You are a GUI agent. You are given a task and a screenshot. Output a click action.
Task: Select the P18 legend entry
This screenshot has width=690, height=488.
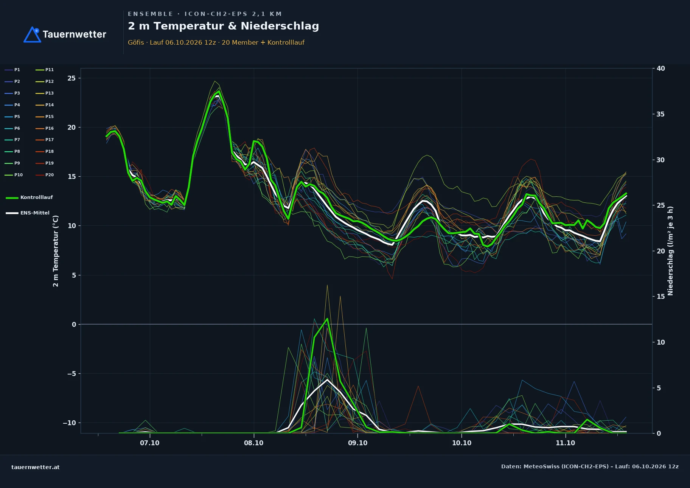(45, 151)
